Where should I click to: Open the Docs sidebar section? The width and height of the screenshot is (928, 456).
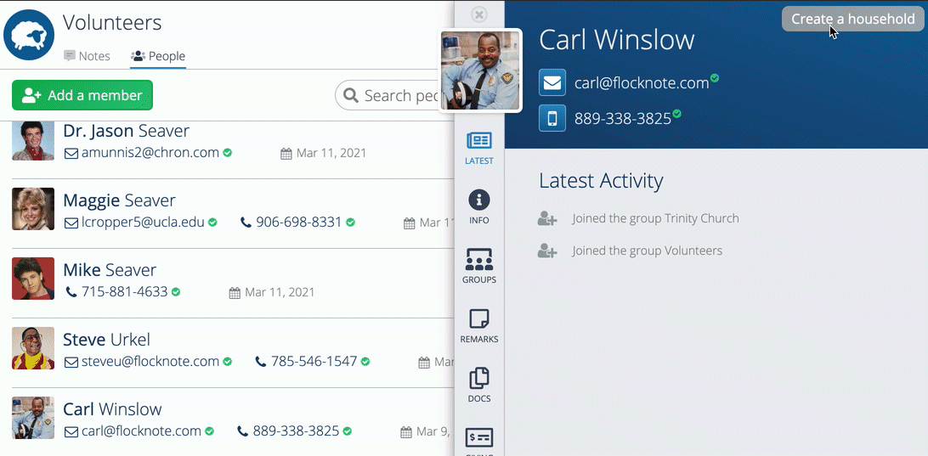coord(479,386)
